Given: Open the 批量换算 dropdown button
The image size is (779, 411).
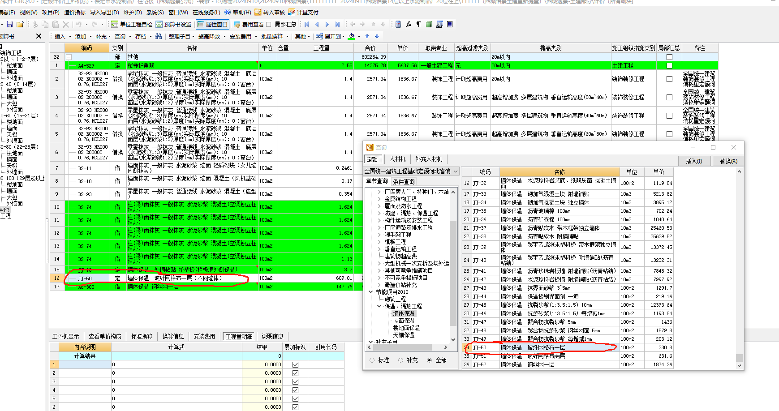Looking at the screenshot, I should click(274, 36).
